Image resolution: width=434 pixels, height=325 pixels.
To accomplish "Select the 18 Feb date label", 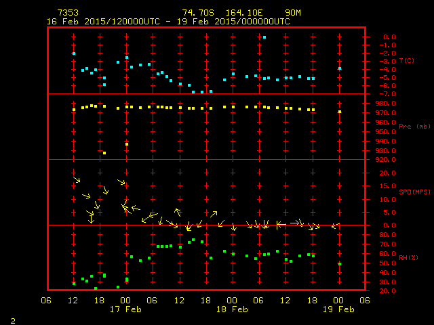I will pyautogui.click(x=232, y=309).
